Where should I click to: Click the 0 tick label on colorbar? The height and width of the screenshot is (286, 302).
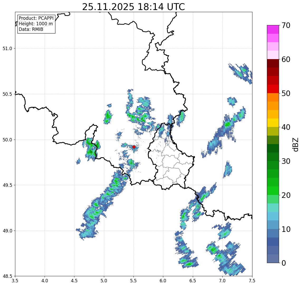click(284, 263)
